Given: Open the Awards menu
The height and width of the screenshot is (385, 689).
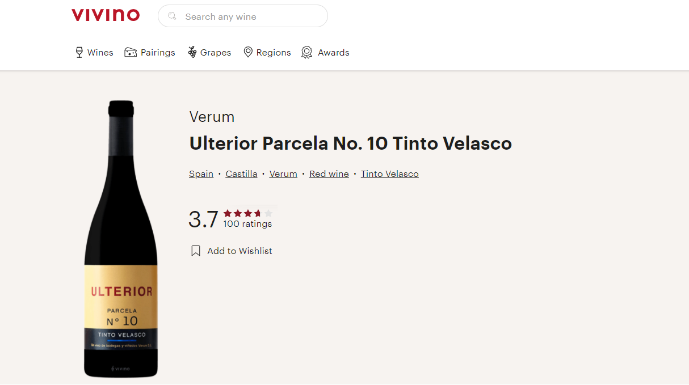Looking at the screenshot, I should 325,52.
